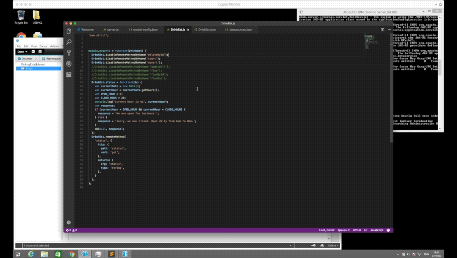This screenshot has height=258, width=457.
Task: Click Ln 6, Col 52 in status bar
Action: tap(327, 230)
